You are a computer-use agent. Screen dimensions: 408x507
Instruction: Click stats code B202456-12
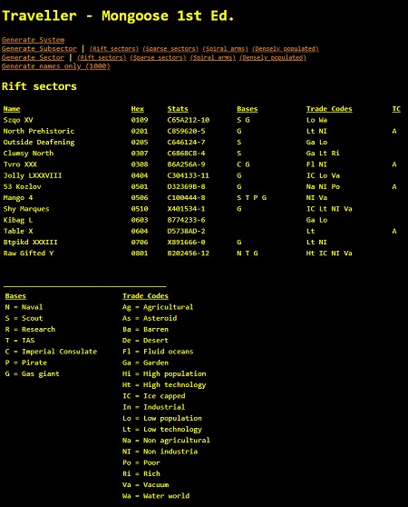tap(188, 253)
